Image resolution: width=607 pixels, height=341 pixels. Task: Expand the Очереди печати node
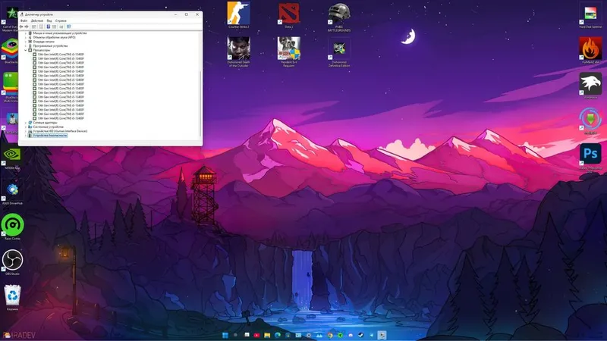(26, 42)
